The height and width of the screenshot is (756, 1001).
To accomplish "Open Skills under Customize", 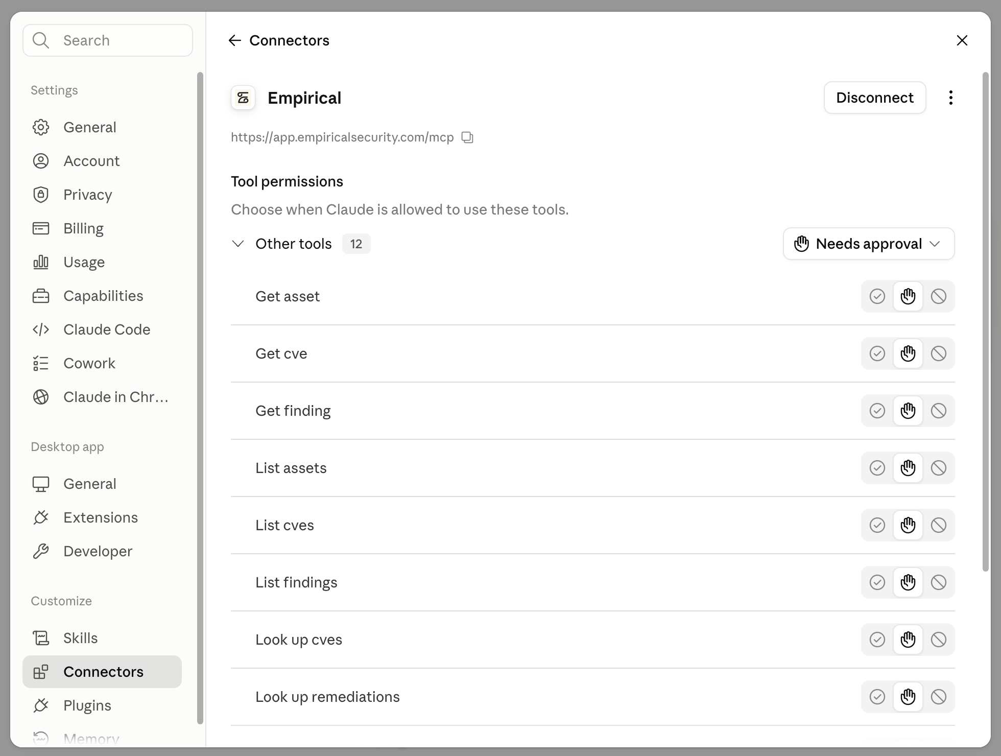I will (x=102, y=638).
